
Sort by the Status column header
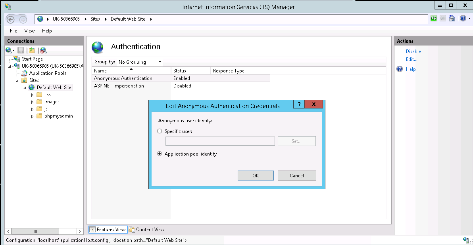pyautogui.click(x=190, y=71)
